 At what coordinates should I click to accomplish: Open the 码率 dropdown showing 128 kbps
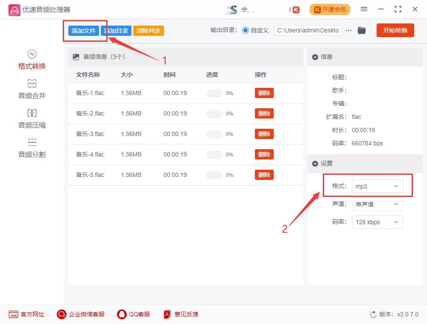pos(377,222)
